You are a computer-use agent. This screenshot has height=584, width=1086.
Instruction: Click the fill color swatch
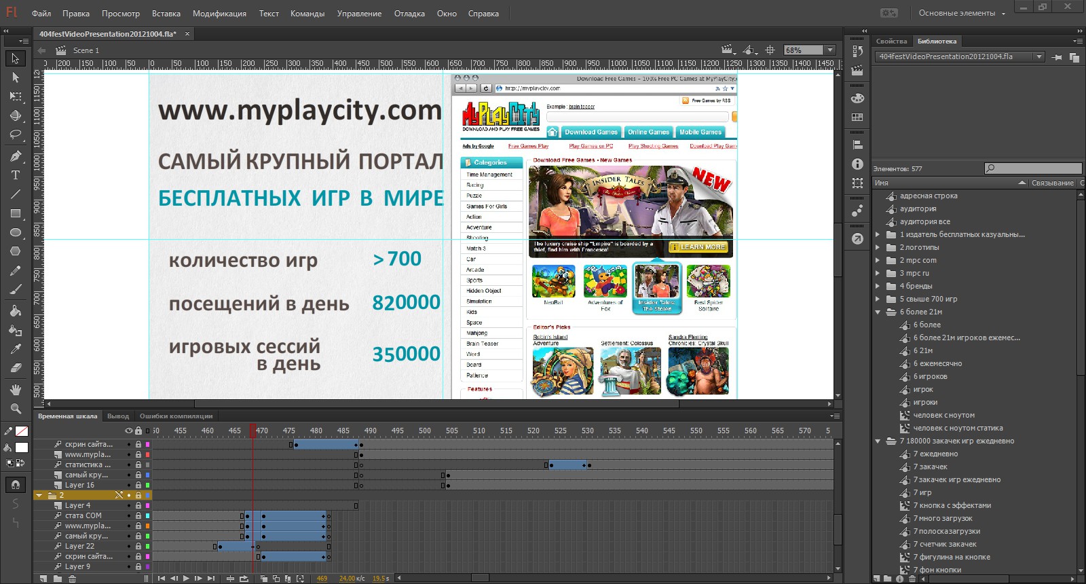(x=22, y=448)
